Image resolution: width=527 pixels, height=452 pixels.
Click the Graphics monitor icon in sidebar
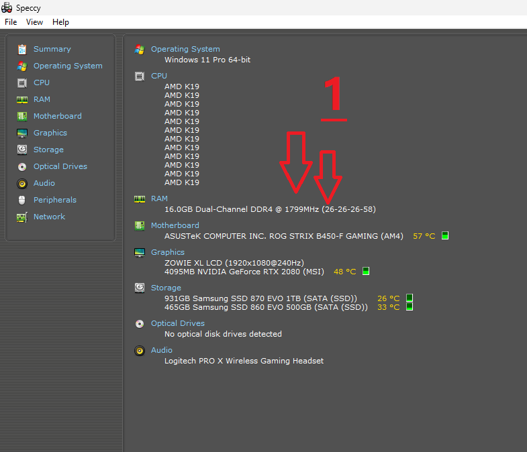22,133
